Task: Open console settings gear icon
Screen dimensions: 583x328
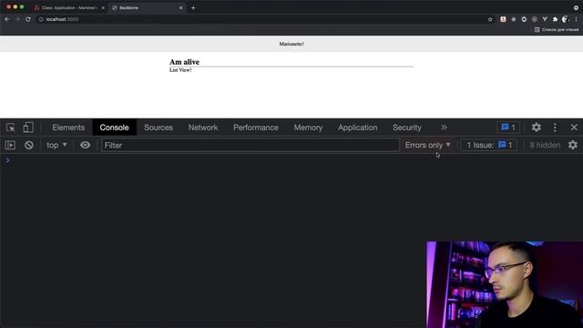Action: click(573, 145)
